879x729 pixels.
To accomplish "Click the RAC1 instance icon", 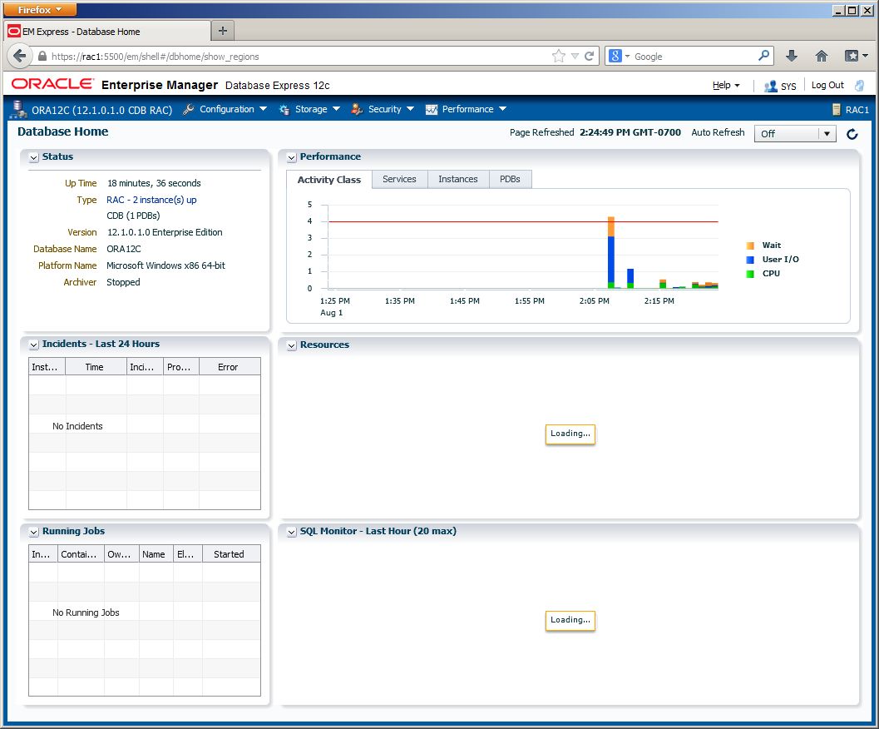I will point(837,110).
